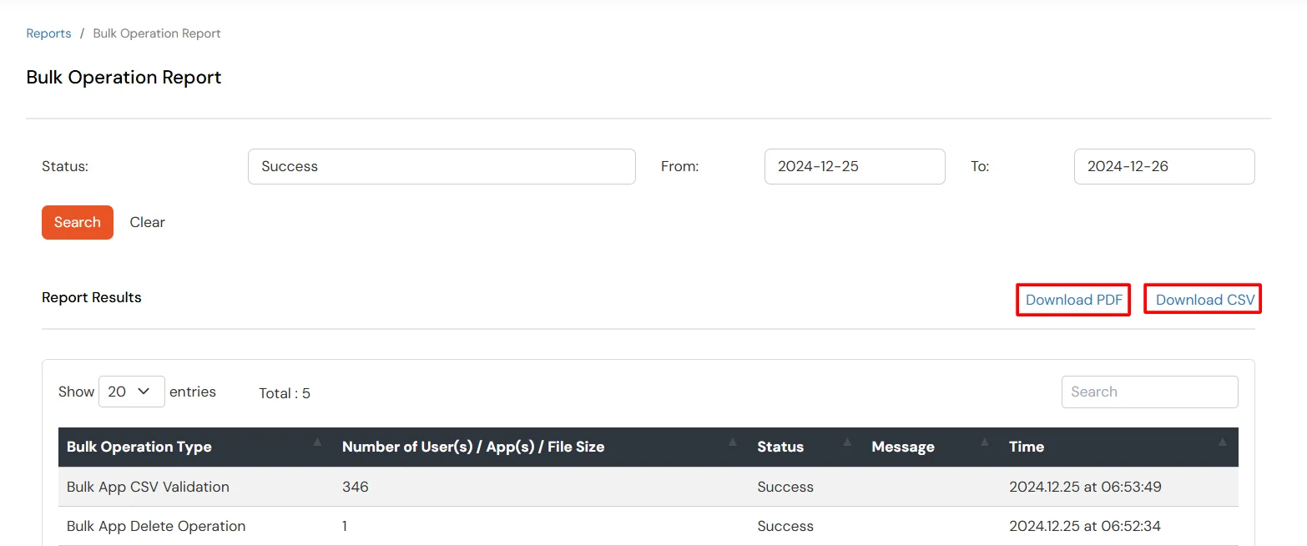Clear the current report filters
The width and height of the screenshot is (1307, 546).
(147, 222)
